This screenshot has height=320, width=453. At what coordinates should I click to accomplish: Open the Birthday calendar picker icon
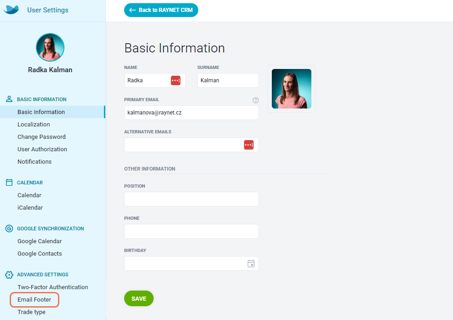click(251, 263)
